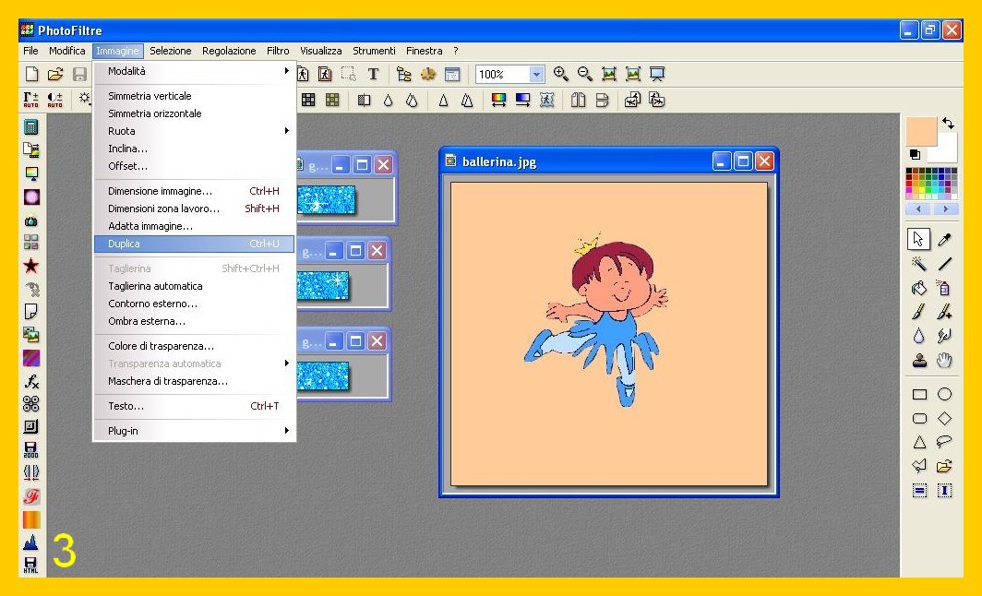Click the ballerina.jpg window title bar
Screen dimensions: 982x596
tap(572, 161)
